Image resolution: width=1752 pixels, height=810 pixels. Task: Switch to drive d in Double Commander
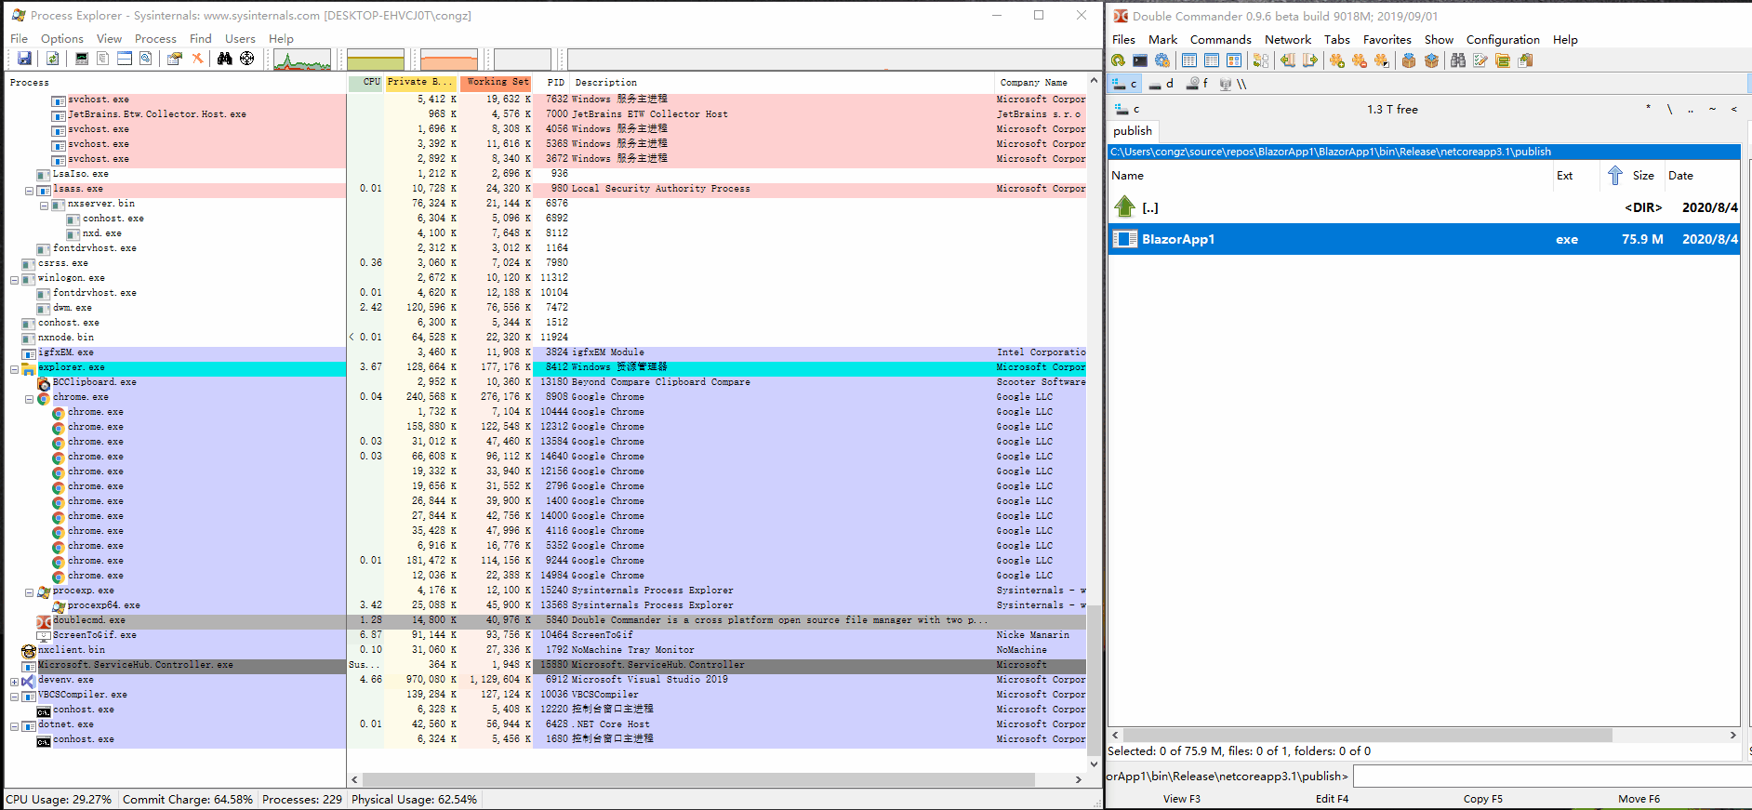[1161, 84]
